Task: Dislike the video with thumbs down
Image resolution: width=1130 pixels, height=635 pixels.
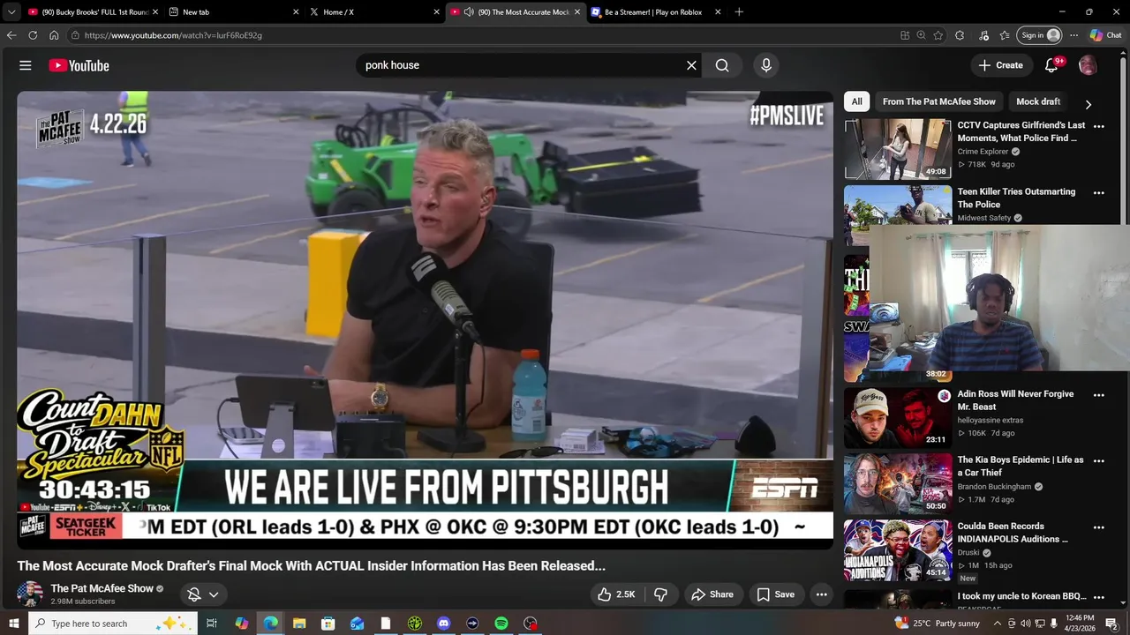Action: pos(660,594)
